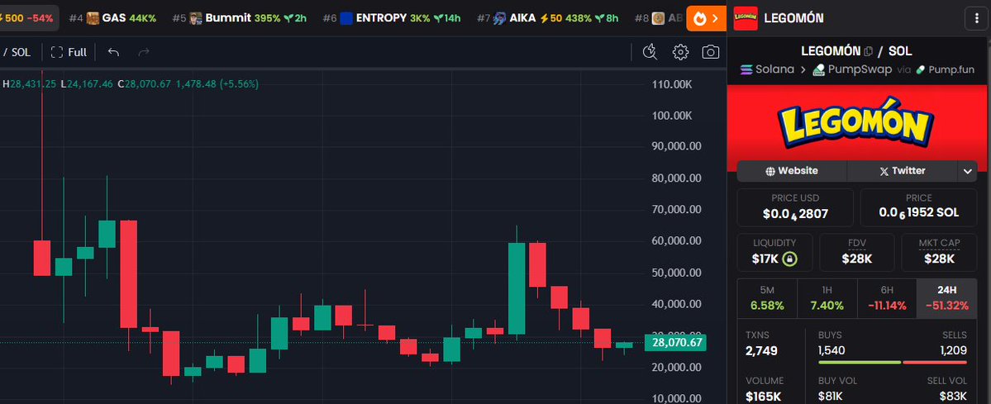Click the PRICE USD value $0.0₄2807
Image resolution: width=991 pixels, height=404 pixels.
coord(795,214)
